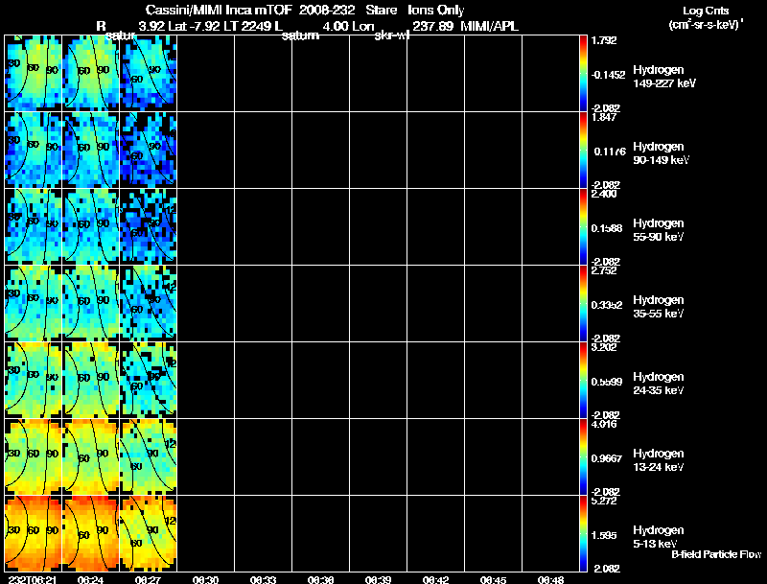The height and width of the screenshot is (584, 767).
Task: Click the color scale beside Hydrogen 5-13 keV
Action: coord(586,534)
